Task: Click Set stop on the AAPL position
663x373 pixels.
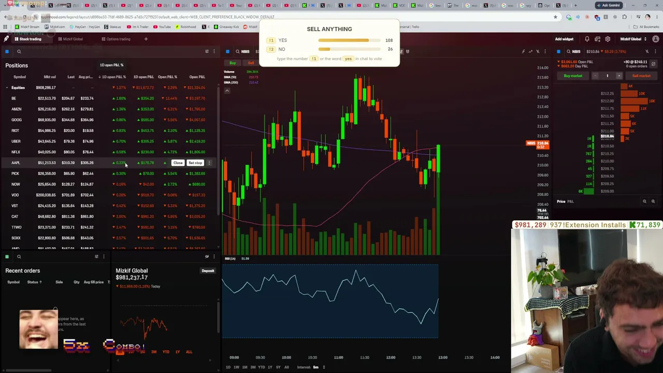Action: (x=195, y=163)
